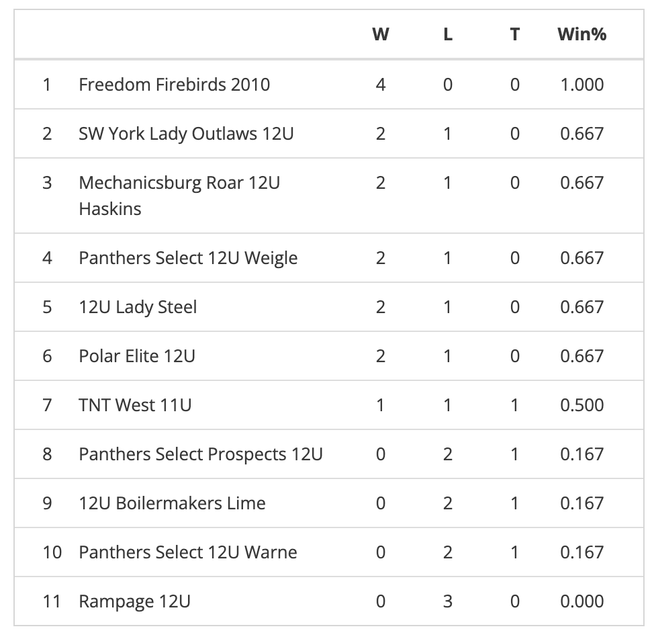Image resolution: width=654 pixels, height=637 pixels.
Task: Open Panthers Select 12U Weigle team
Action: coord(188,258)
